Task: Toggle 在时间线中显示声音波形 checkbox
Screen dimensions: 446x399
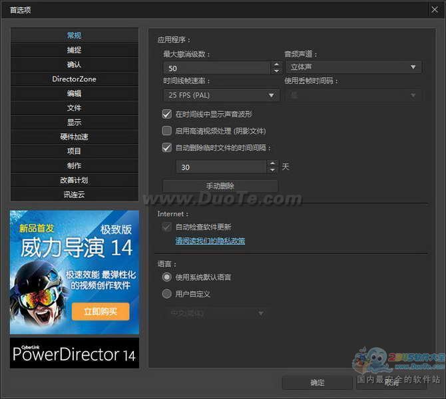Action: 167,114
